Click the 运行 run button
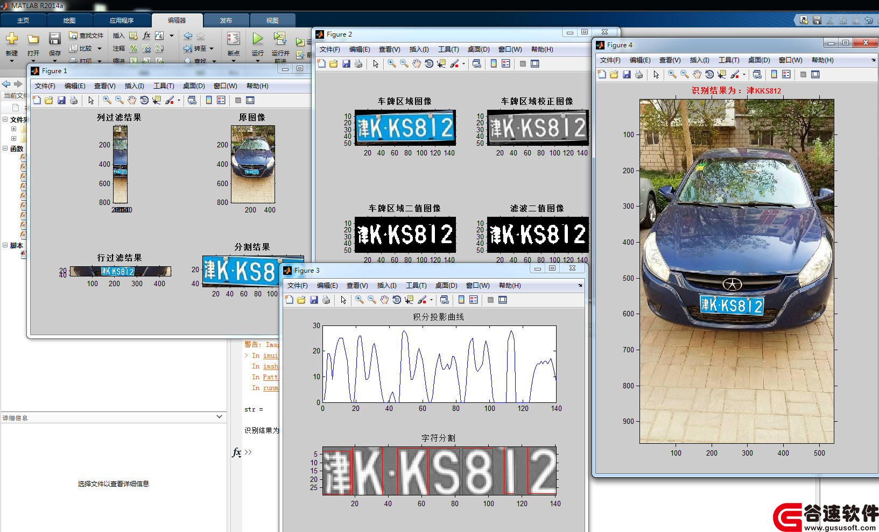 pos(258,44)
